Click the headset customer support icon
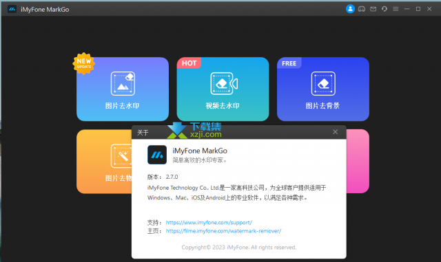 384,9
